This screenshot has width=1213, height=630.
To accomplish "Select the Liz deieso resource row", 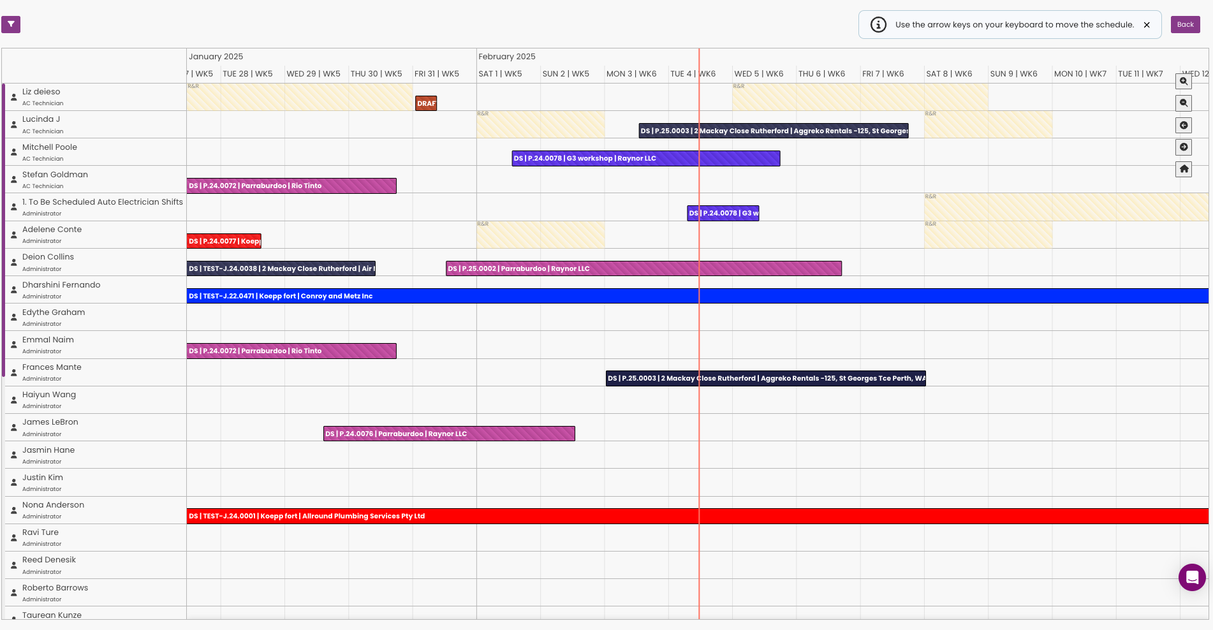I will (x=41, y=92).
